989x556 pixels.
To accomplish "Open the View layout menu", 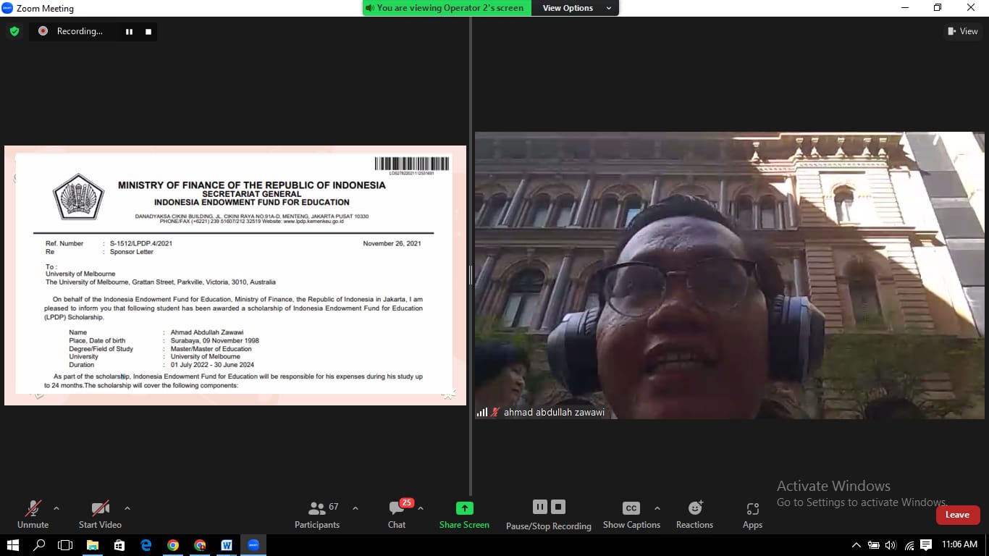I will click(962, 31).
